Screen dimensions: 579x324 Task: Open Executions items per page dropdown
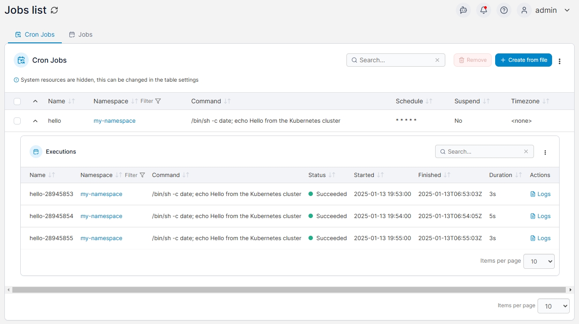[x=539, y=261]
